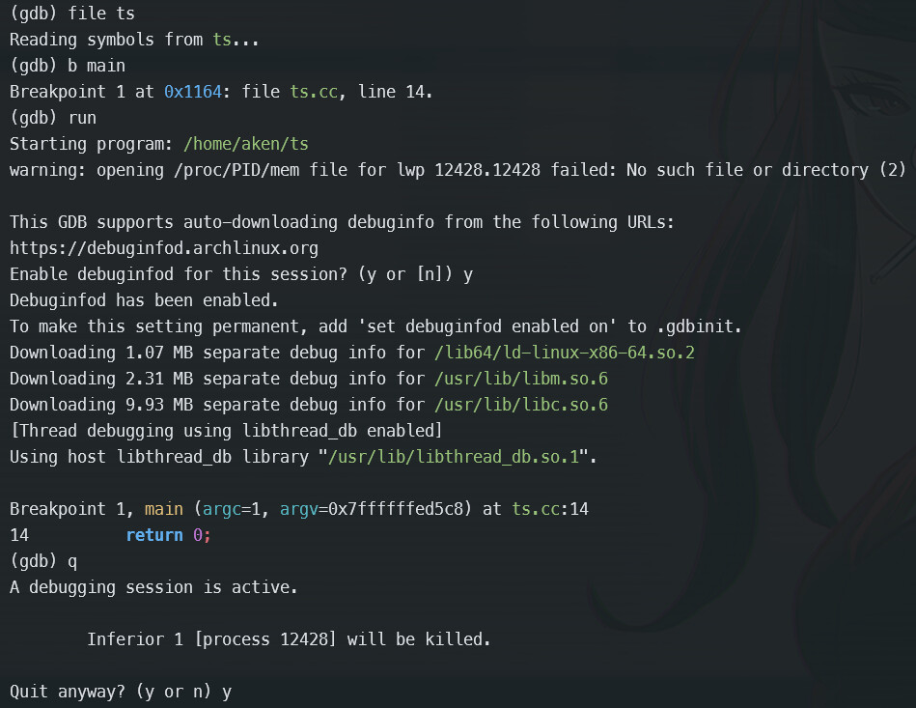
Task: Click the /home/aken/ts program path
Action: pos(246,144)
